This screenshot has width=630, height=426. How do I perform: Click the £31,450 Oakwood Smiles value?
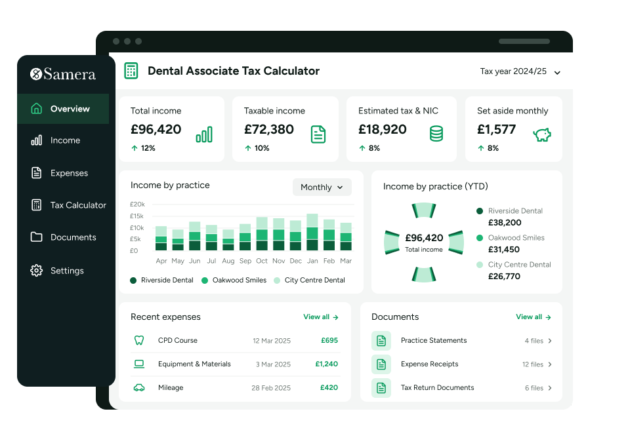pyautogui.click(x=504, y=250)
